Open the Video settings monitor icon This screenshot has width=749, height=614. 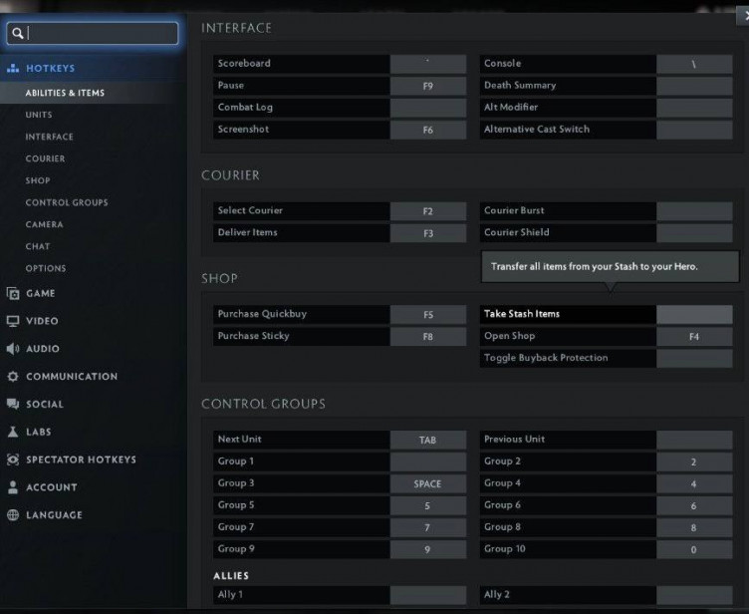click(13, 321)
